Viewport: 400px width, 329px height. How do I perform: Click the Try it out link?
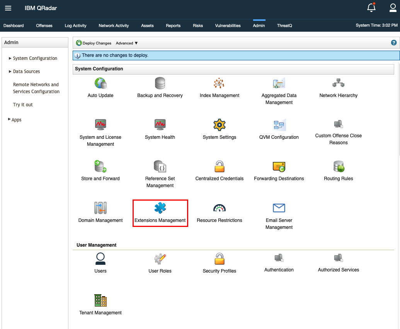point(23,105)
